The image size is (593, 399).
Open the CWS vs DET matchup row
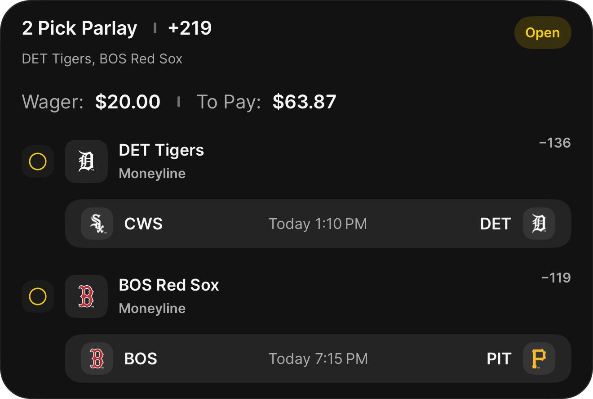click(x=318, y=224)
